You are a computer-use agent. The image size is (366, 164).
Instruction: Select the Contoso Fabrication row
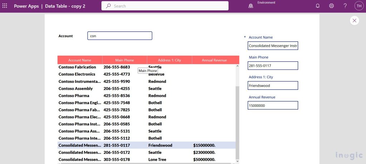point(77,67)
